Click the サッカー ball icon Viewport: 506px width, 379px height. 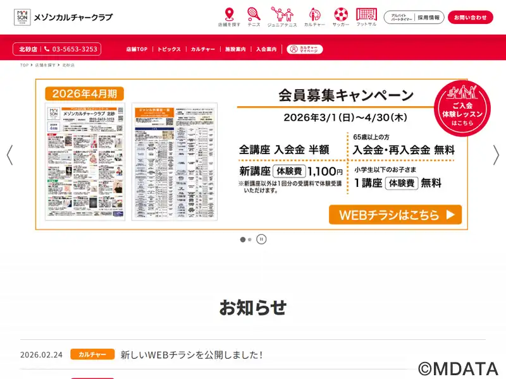[341, 15]
